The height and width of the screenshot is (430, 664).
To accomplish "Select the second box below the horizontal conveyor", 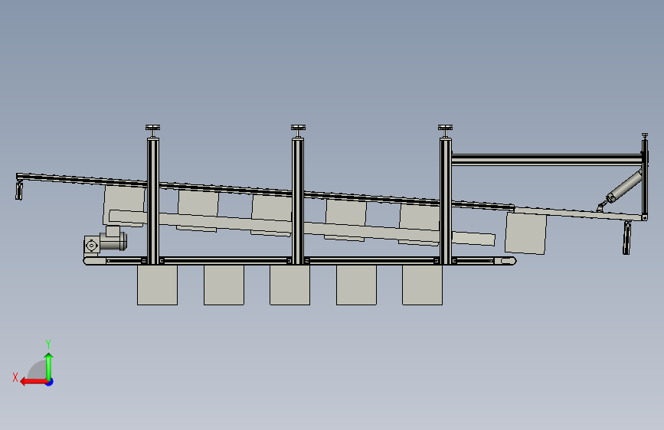I will click(x=224, y=285).
